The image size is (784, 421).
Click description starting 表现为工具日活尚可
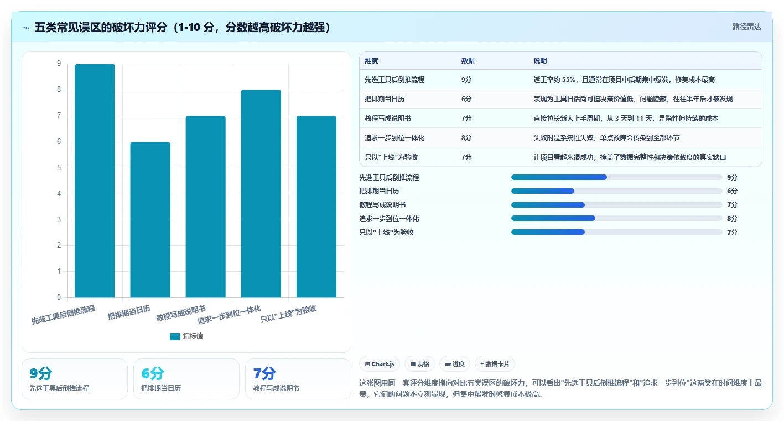pyautogui.click(x=633, y=99)
